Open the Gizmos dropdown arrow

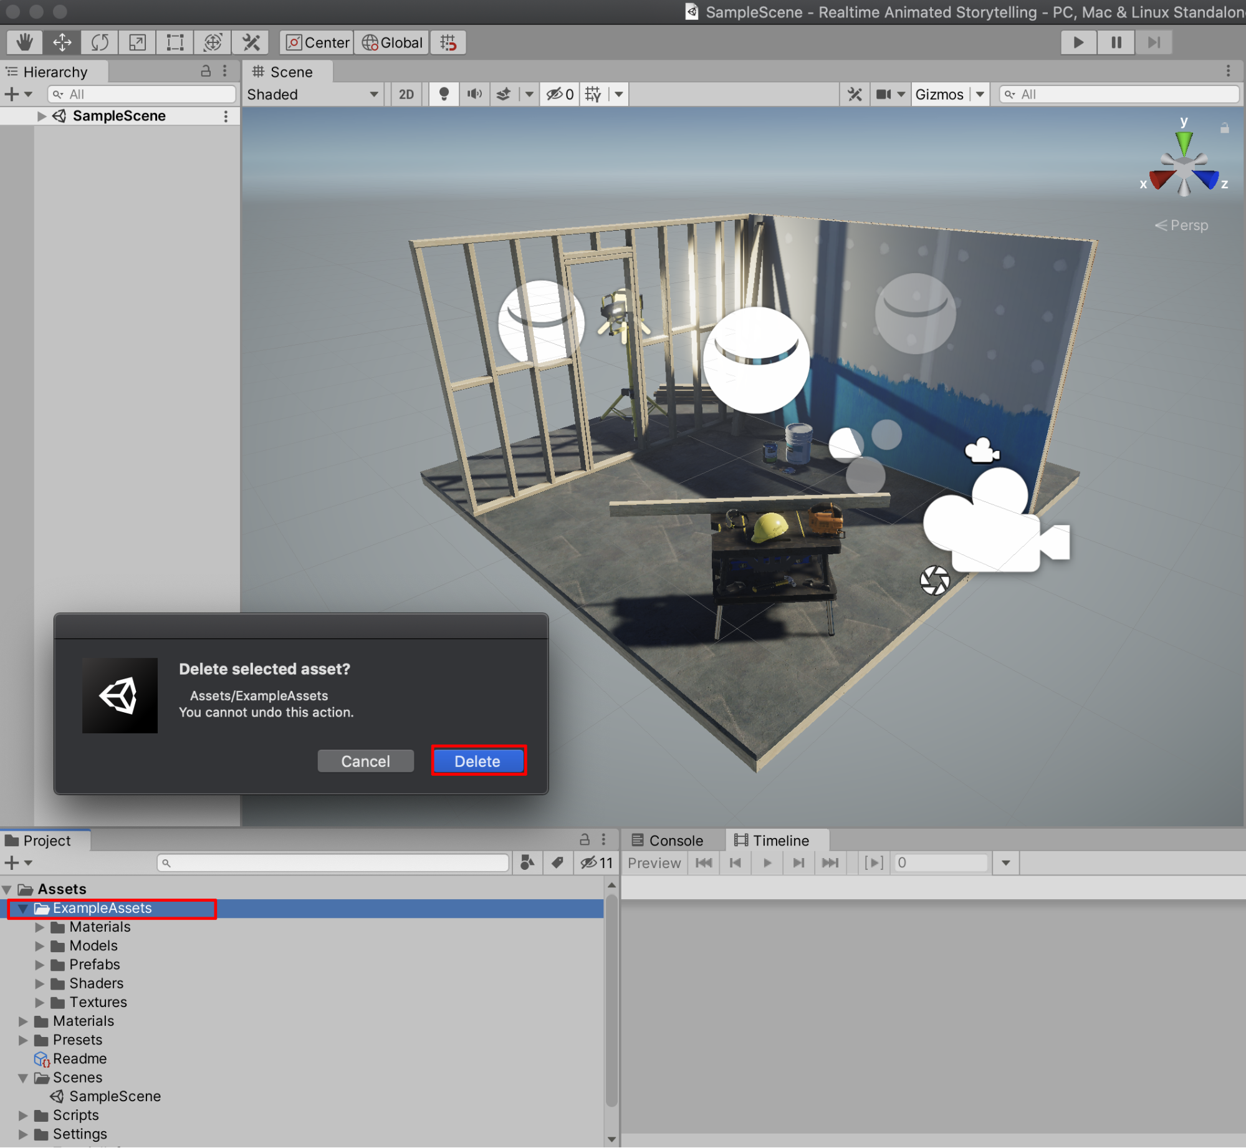point(980,94)
